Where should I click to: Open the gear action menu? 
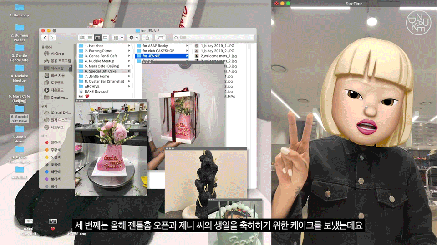click(x=133, y=38)
